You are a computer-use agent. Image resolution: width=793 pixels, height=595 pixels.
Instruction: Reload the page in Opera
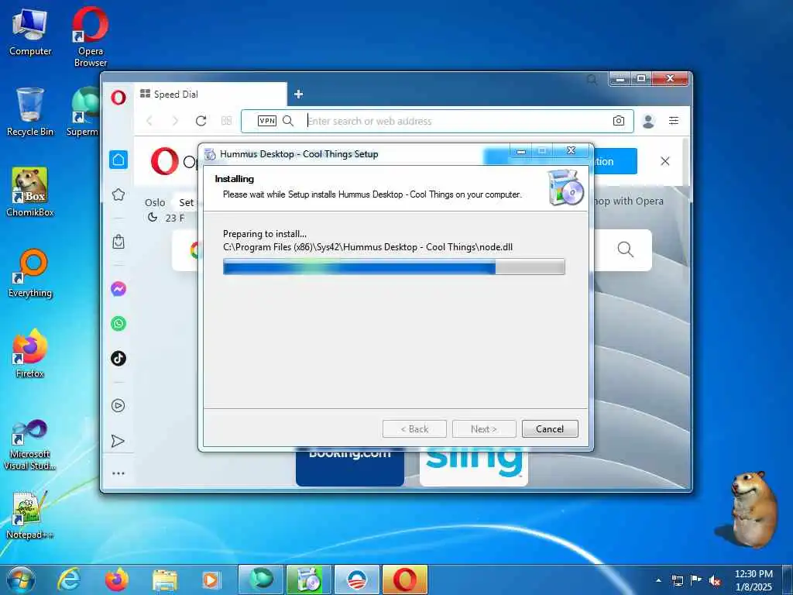pyautogui.click(x=201, y=121)
